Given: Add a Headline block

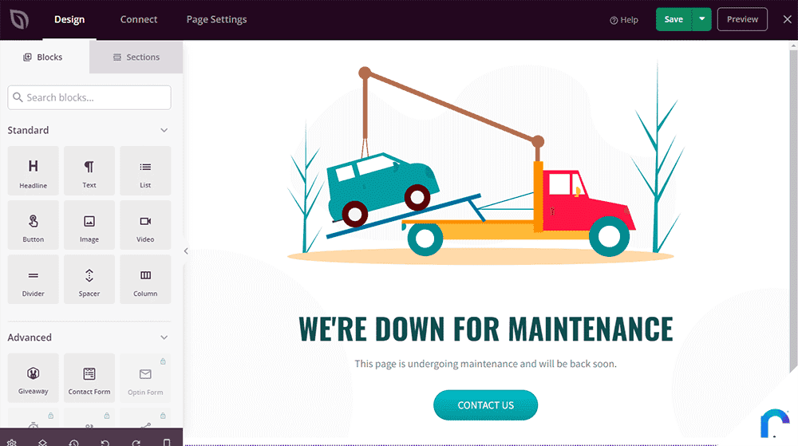Looking at the screenshot, I should click(33, 171).
